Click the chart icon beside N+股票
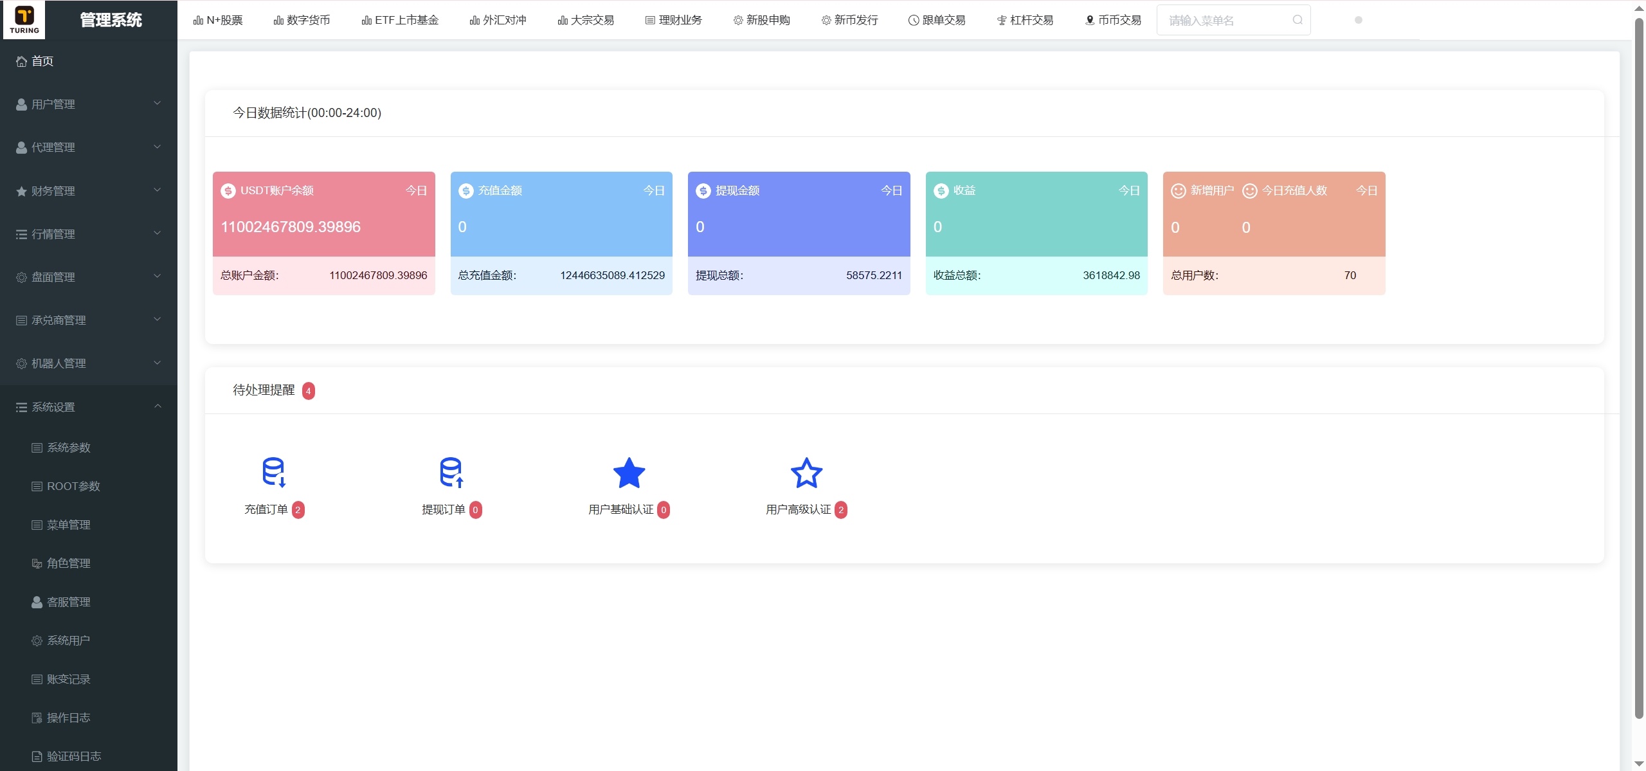 point(198,21)
